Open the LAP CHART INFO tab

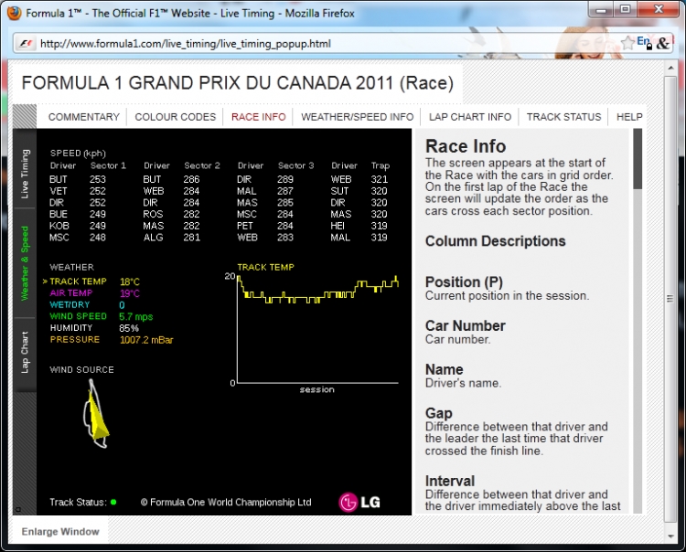click(470, 117)
